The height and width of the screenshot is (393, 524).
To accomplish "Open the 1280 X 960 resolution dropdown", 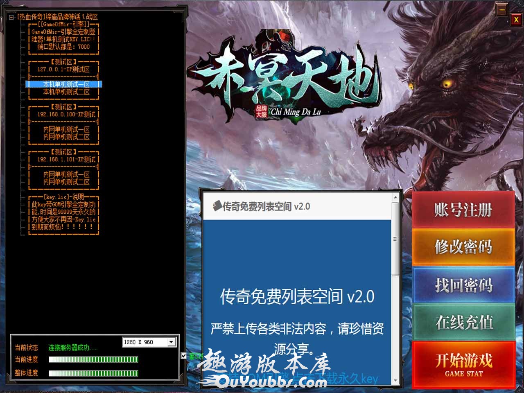I will (x=172, y=342).
